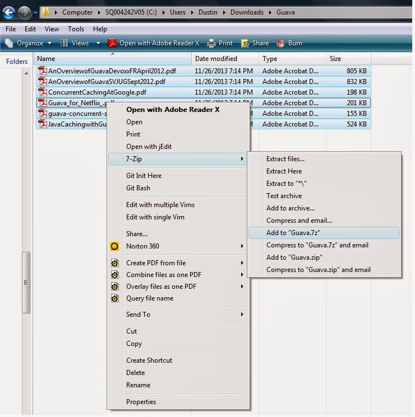
Task: Expand the Norton 360 submenu arrow
Action: click(242, 246)
